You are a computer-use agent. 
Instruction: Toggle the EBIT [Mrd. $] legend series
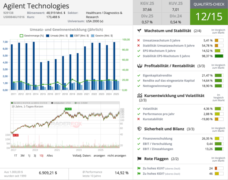click(x=79, y=36)
